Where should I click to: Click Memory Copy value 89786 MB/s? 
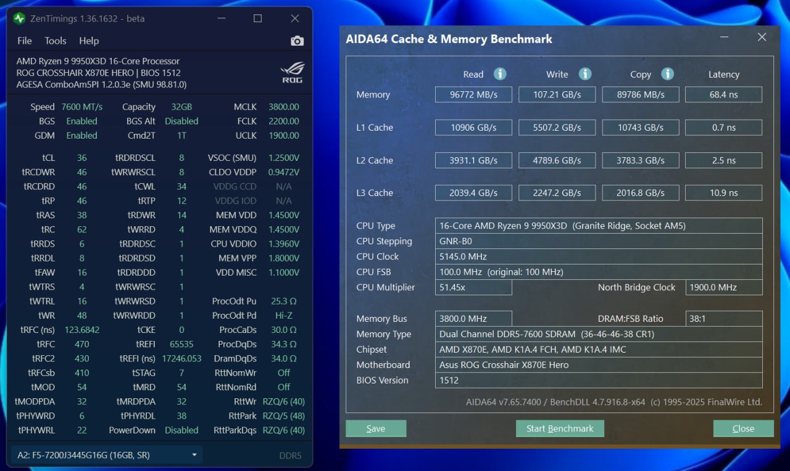[641, 94]
